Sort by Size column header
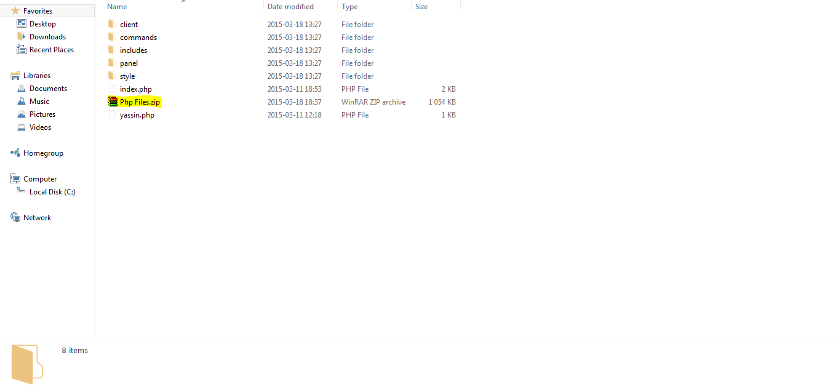This screenshot has width=838, height=387. pos(436,6)
